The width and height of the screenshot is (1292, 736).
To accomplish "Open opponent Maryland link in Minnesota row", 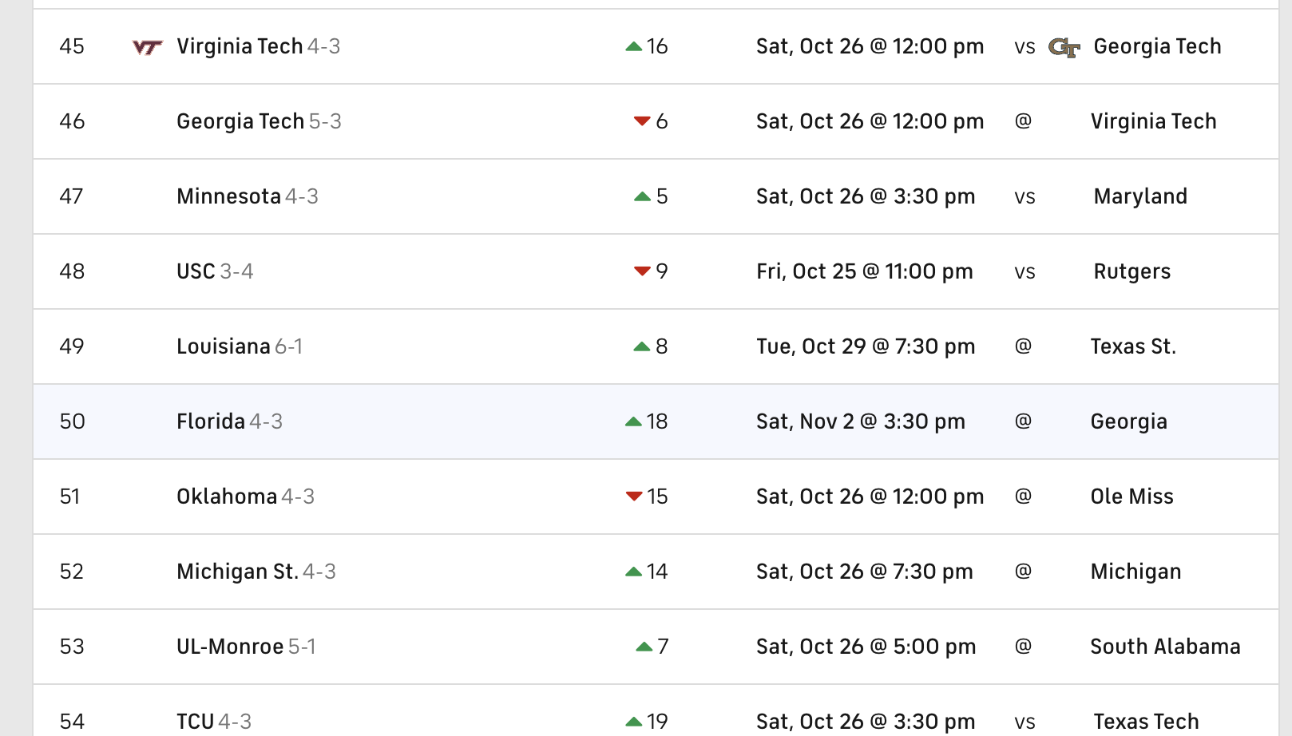I will 1140,196.
